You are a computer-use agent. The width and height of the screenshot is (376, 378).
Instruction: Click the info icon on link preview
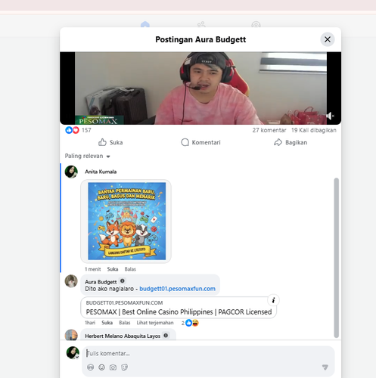pyautogui.click(x=273, y=300)
